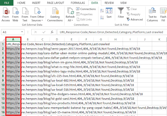
Task: Reapply the filter
Action: pos(133,14)
